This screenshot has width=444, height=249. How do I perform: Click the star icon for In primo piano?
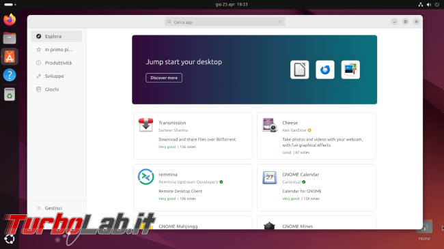[x=39, y=50]
